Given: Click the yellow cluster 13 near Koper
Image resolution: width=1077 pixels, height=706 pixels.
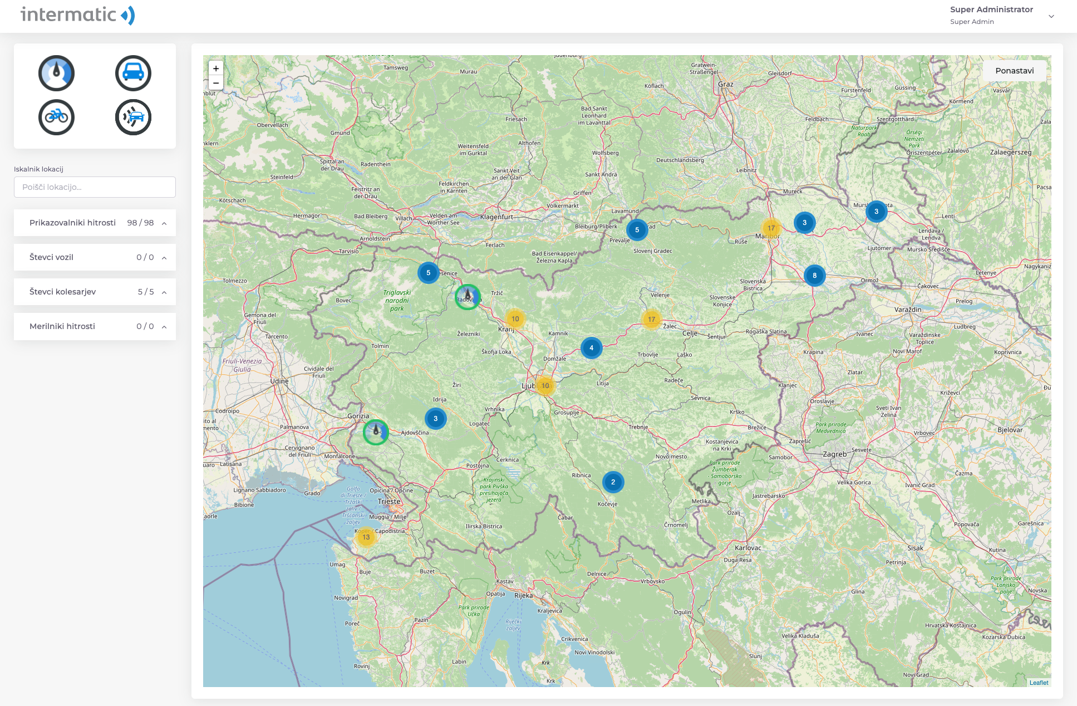Looking at the screenshot, I should pyautogui.click(x=366, y=537).
